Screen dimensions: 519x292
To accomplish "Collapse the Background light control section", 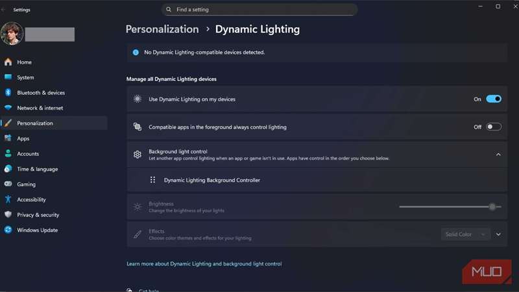I will pos(498,154).
